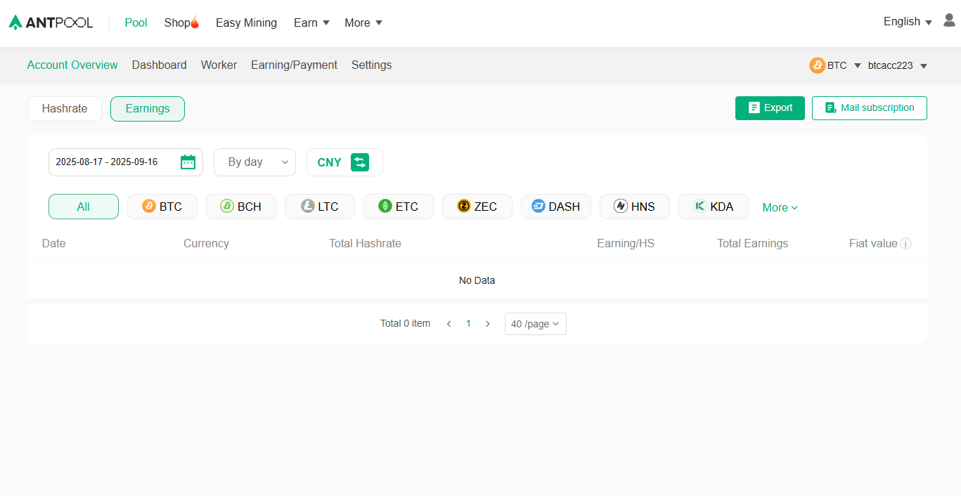Open the Worker menu item
The width and height of the screenshot is (961, 496).
(219, 65)
